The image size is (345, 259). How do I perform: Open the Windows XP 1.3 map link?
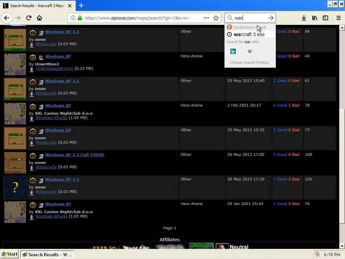coord(62,179)
